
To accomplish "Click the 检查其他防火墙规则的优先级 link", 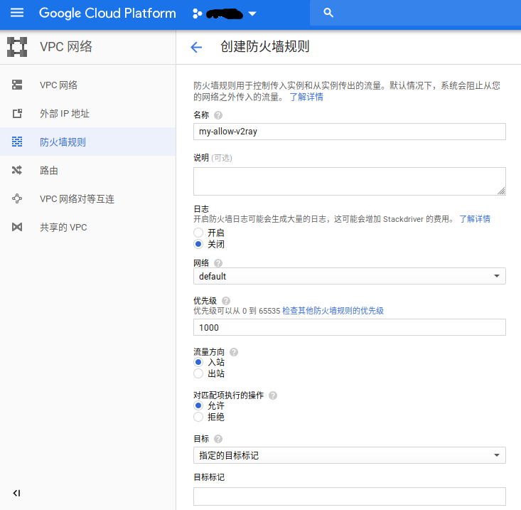I will [333, 311].
